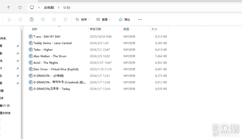This screenshot has height=139, width=242.
Task: Click U (I:) in the address path
Action: [x=67, y=7]
